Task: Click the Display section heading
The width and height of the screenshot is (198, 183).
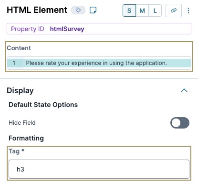Action: [x=20, y=91]
